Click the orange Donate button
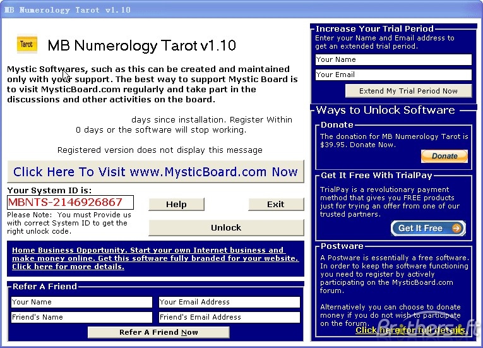This screenshot has width=483, height=348. (444, 156)
